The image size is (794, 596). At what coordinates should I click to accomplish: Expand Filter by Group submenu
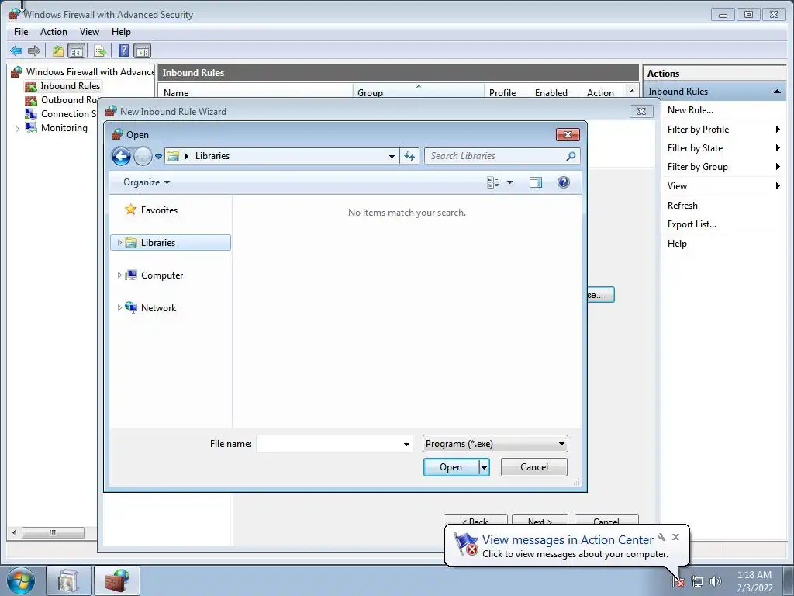[x=778, y=167]
